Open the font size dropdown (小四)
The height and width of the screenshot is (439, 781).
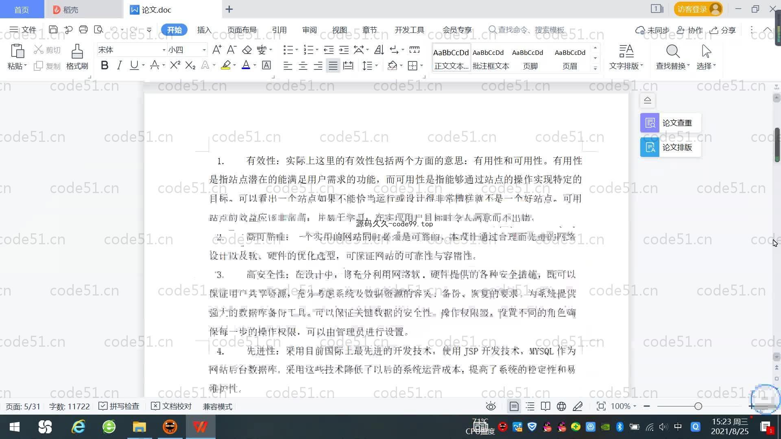point(204,50)
